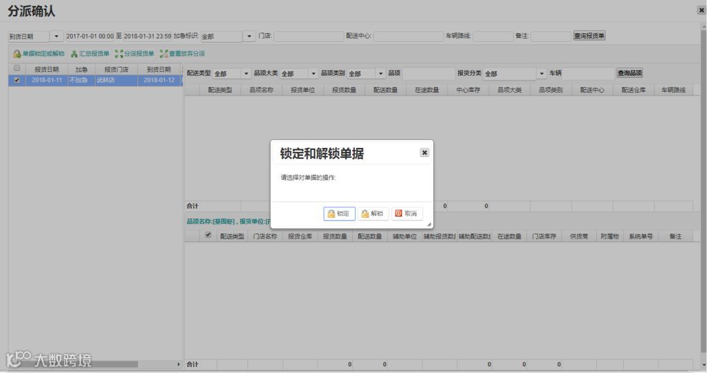Close the 锁定和解锁单据 dialog
The width and height of the screenshot is (707, 373).
pyautogui.click(x=424, y=152)
